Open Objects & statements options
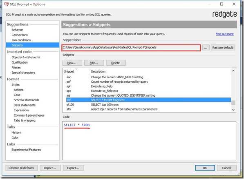 coord(26,57)
